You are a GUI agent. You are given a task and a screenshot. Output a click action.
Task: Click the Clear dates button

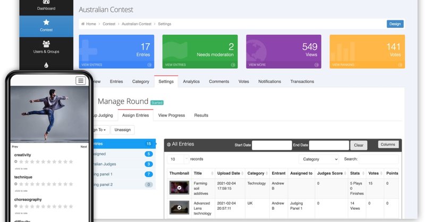pyautogui.click(x=358, y=145)
